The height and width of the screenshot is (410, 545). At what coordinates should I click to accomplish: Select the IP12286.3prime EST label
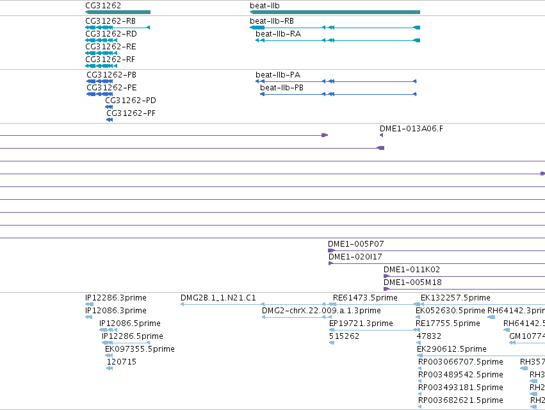point(116,298)
